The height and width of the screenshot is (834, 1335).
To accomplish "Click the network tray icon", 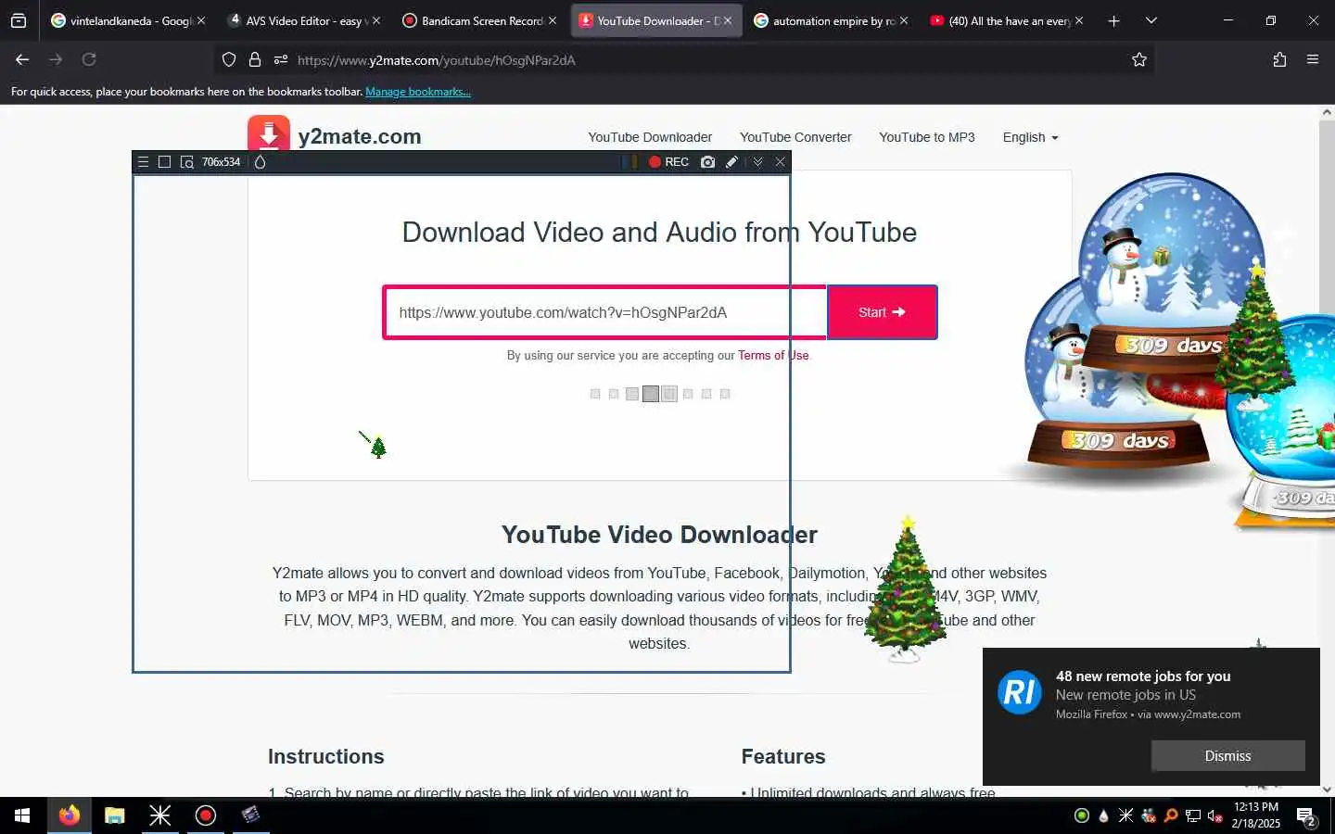I will [1193, 816].
